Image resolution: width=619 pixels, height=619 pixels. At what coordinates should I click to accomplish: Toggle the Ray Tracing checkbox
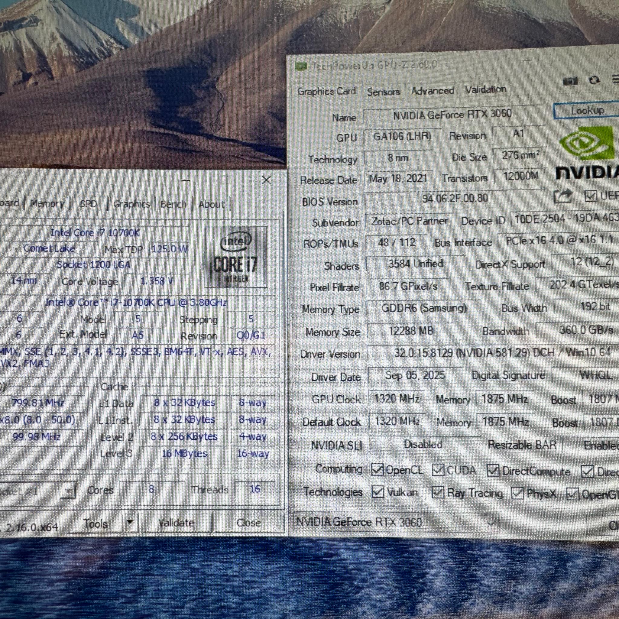click(x=438, y=493)
